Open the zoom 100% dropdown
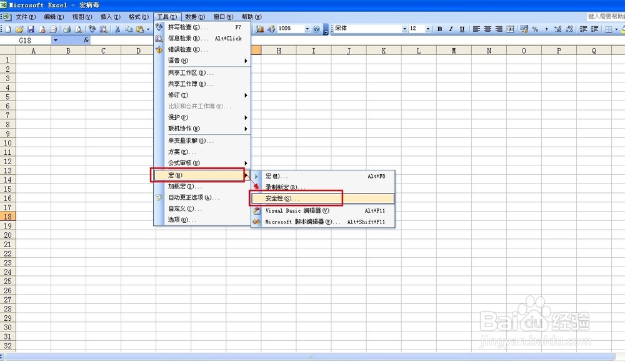This screenshot has width=625, height=362. pyautogui.click(x=307, y=29)
